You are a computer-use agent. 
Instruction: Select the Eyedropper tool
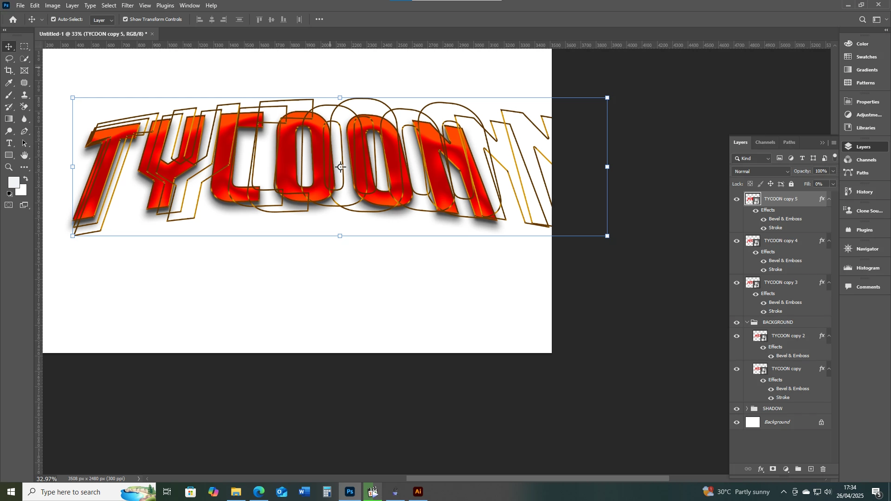pyautogui.click(x=9, y=83)
